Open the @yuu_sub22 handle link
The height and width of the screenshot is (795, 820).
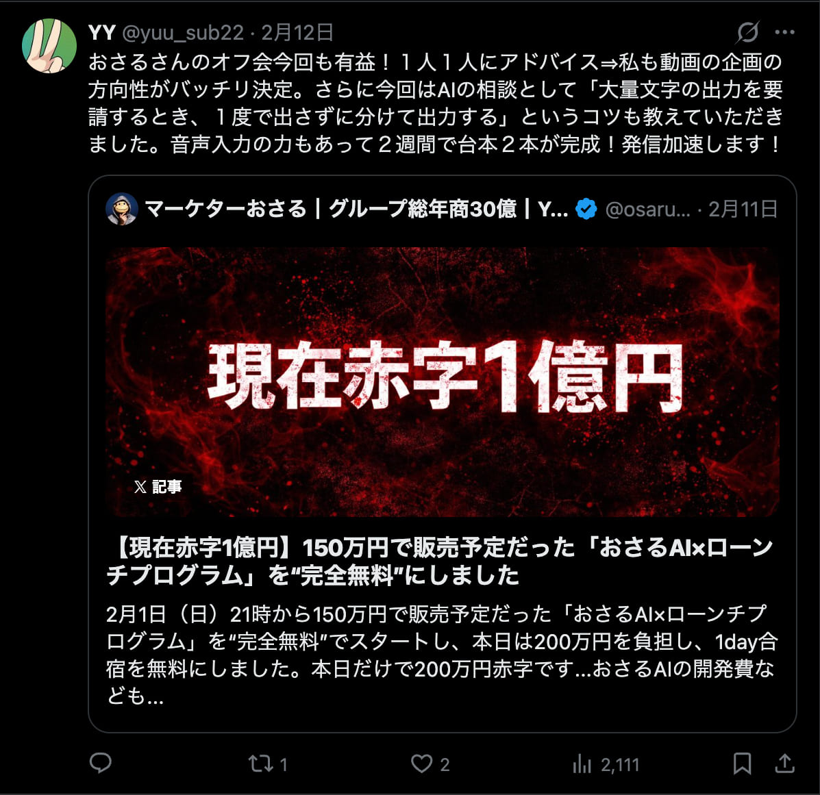click(183, 33)
